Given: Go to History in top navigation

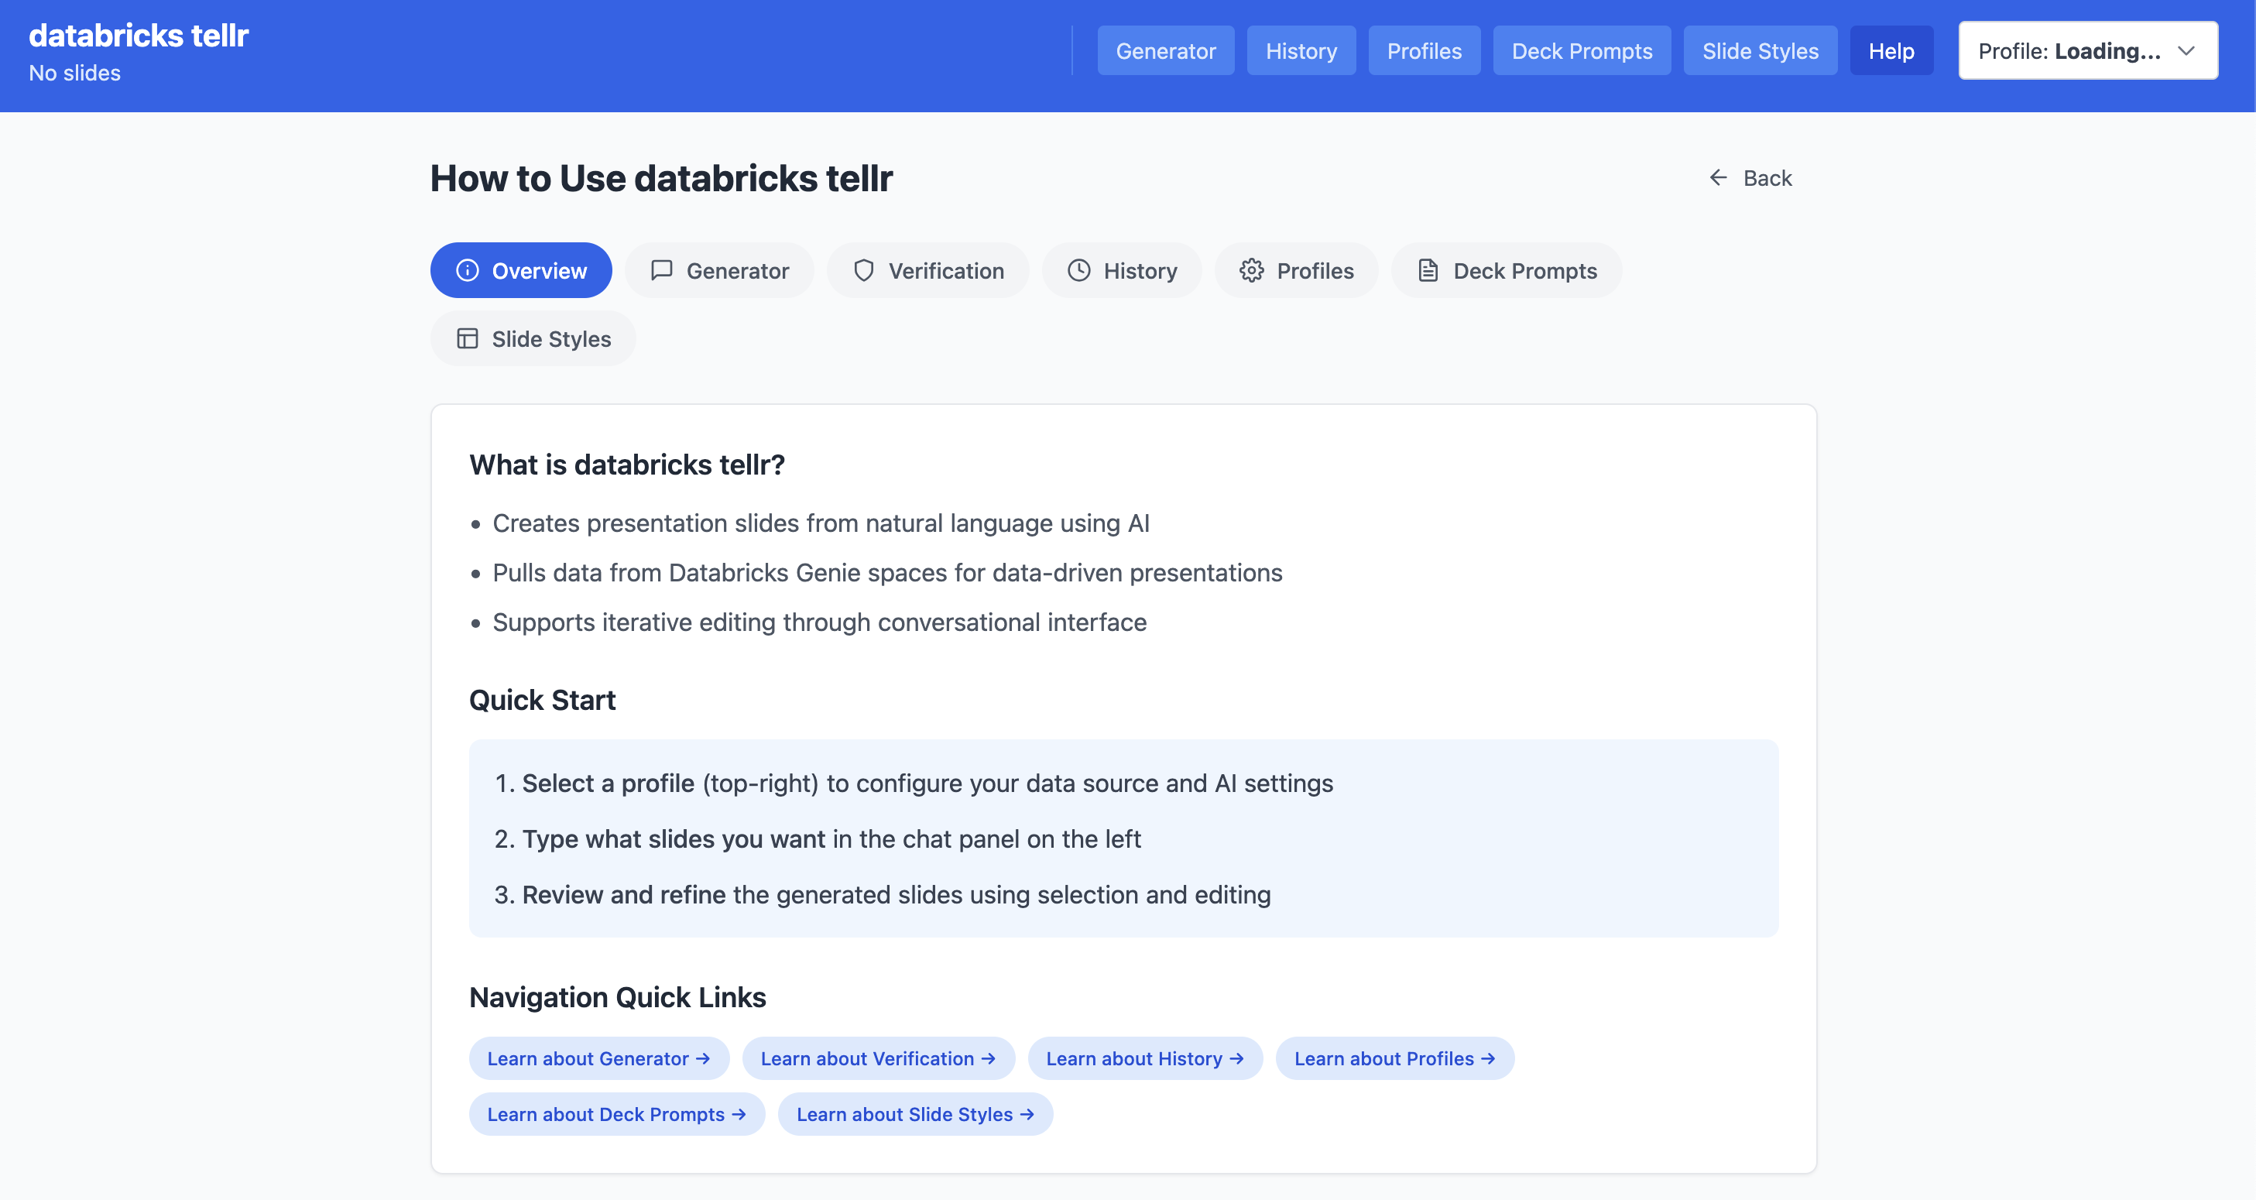Looking at the screenshot, I should pos(1301,51).
